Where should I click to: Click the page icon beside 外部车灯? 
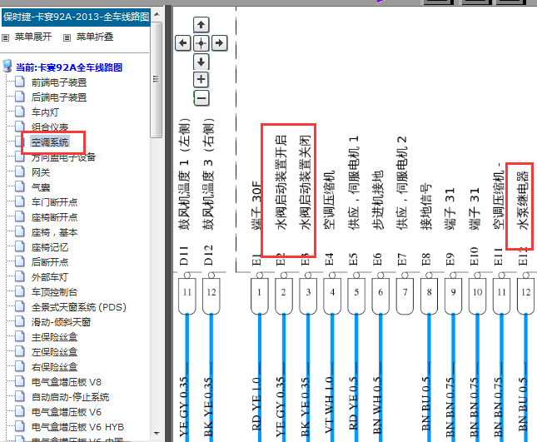click(20, 276)
